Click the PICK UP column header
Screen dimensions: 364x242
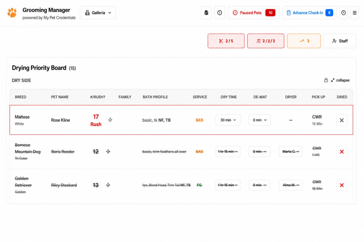click(318, 97)
